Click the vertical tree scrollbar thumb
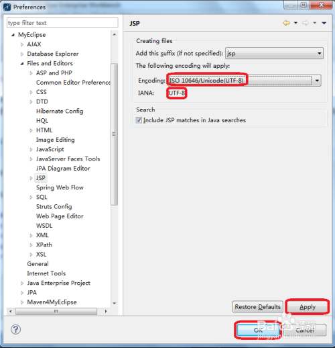The image size is (335, 348). click(114, 134)
